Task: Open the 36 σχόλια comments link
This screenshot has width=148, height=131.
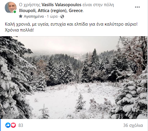Action: (133, 125)
